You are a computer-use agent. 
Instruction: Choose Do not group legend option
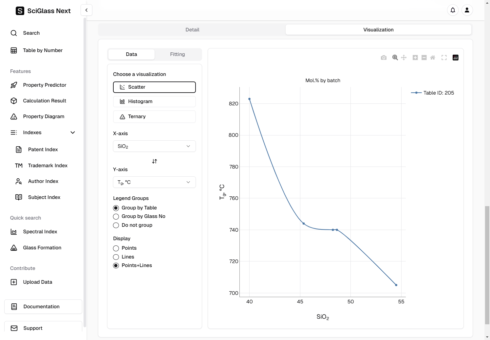(x=116, y=225)
